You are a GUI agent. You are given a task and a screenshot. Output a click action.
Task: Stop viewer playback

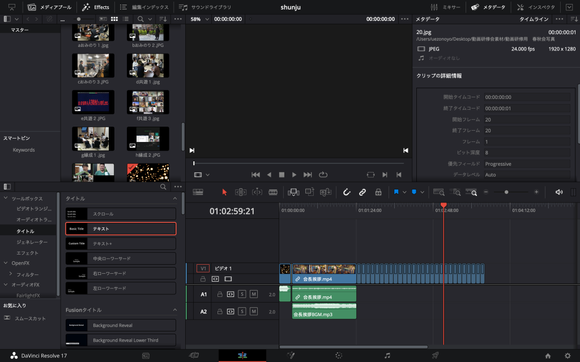point(282,175)
